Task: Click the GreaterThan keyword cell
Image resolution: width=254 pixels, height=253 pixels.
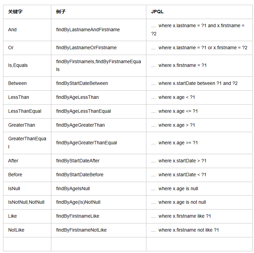Action: (x=21, y=125)
